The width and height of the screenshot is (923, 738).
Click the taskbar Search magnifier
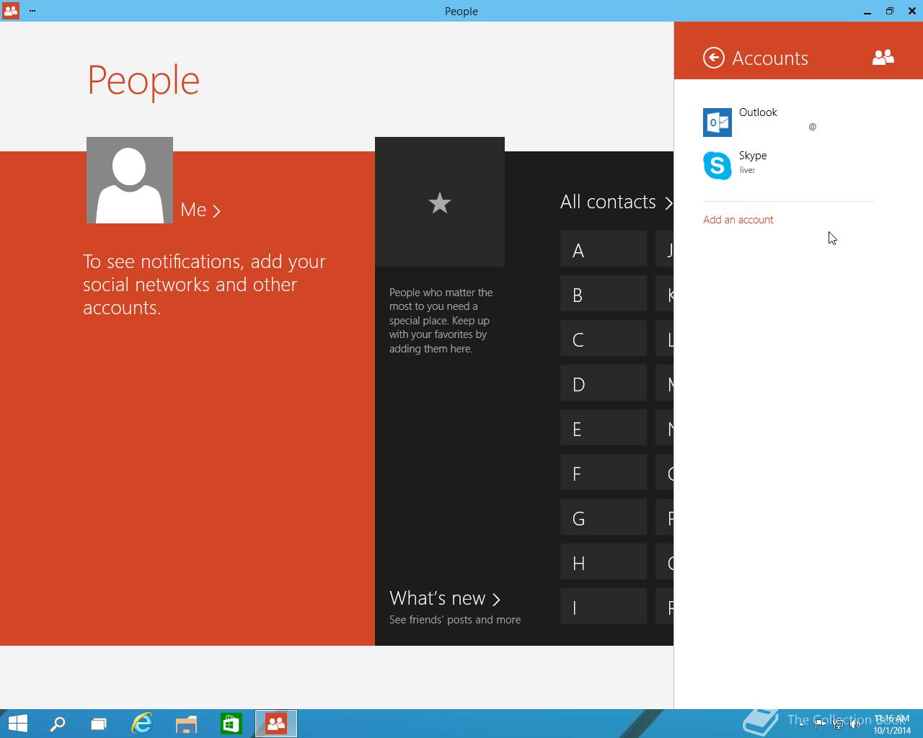coord(57,724)
